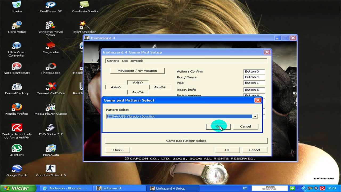341x192 pixels.
Task: Open Start Unlocker desktop icon
Action: pyautogui.click(x=85, y=27)
